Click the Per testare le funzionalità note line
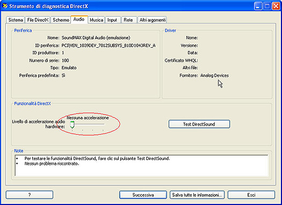Image resolution: width=282 pixels, height=205 pixels. 97,158
